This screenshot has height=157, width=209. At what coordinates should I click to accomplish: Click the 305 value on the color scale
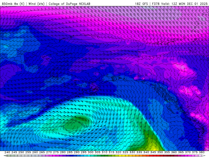click(97, 152)
